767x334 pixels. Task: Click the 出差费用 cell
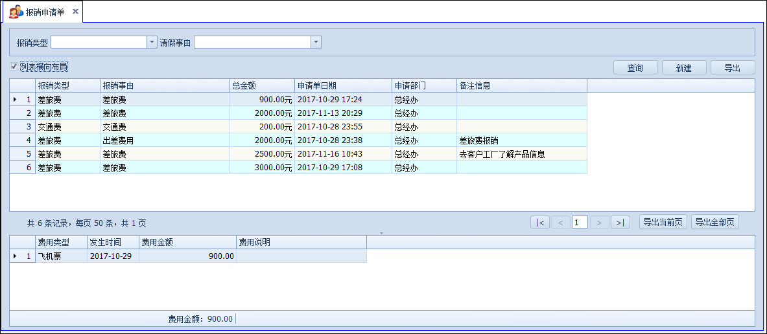165,140
